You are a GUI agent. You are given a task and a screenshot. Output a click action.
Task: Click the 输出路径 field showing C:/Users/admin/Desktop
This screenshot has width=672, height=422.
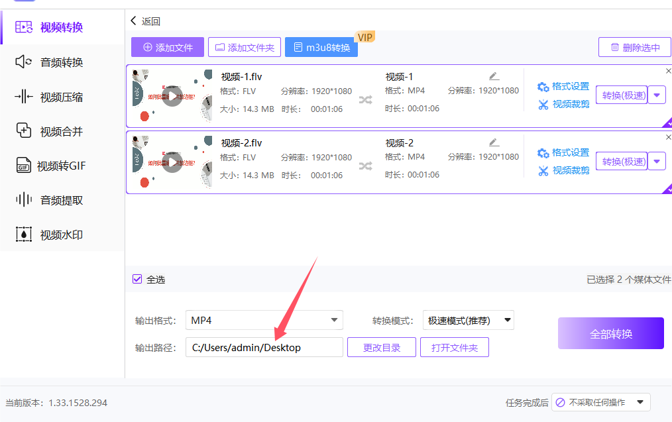(x=264, y=347)
